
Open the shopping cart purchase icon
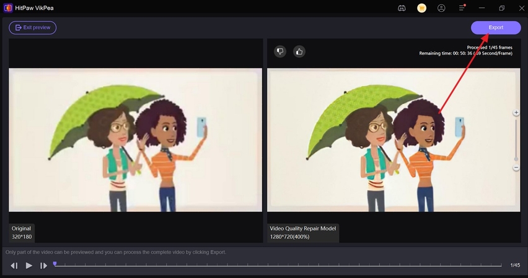421,8
